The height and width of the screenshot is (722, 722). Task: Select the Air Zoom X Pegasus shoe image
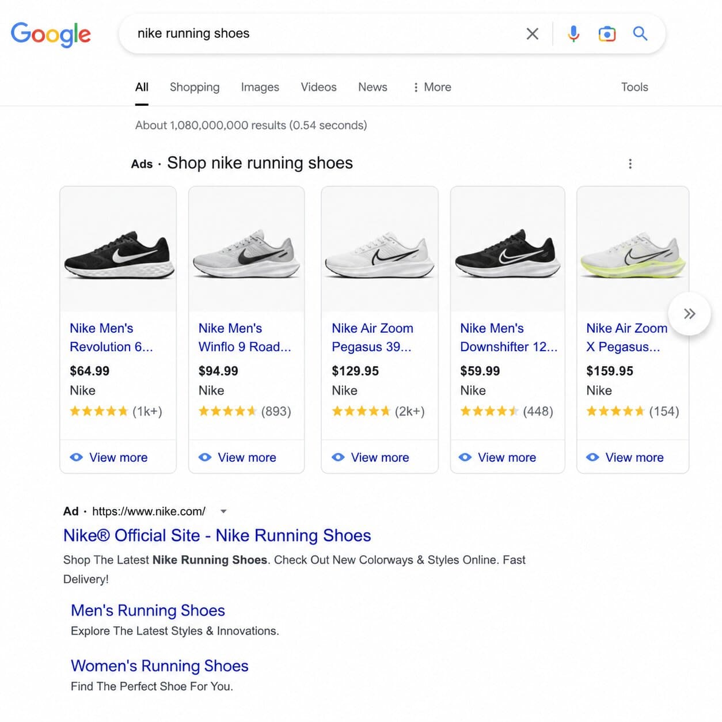click(x=633, y=249)
